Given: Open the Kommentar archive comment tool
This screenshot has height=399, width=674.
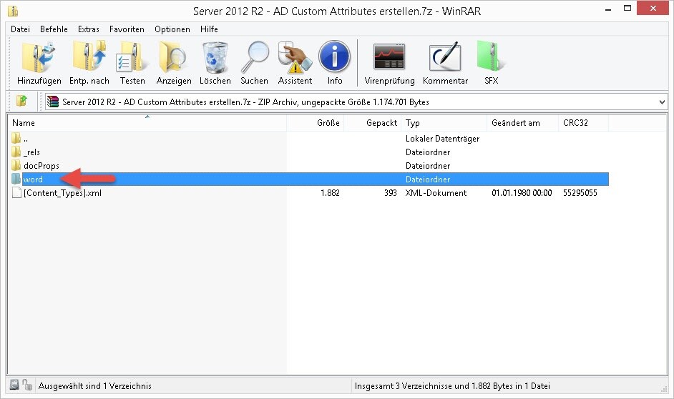Looking at the screenshot, I should (445, 59).
